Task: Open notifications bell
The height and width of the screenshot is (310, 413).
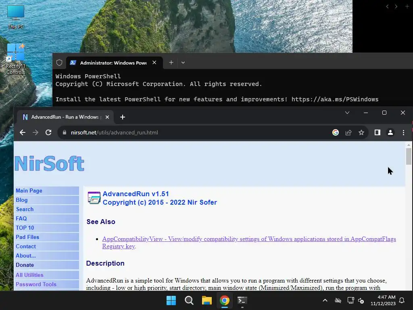Action: [x=402, y=300]
